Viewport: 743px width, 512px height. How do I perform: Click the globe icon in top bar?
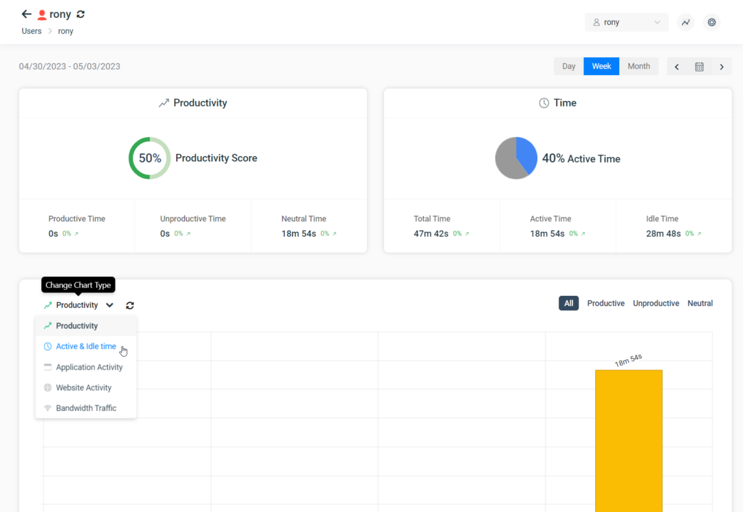coord(712,23)
